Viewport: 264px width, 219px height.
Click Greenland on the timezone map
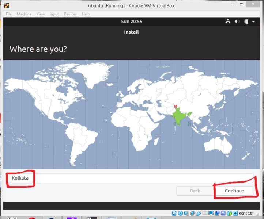95,74
